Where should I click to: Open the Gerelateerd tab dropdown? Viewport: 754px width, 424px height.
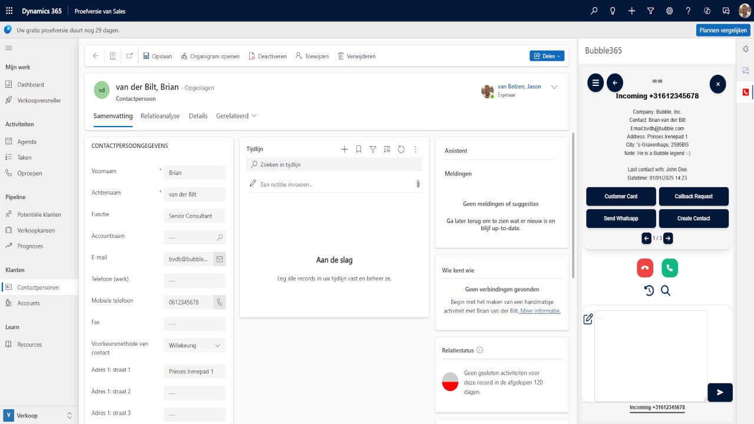pos(236,116)
